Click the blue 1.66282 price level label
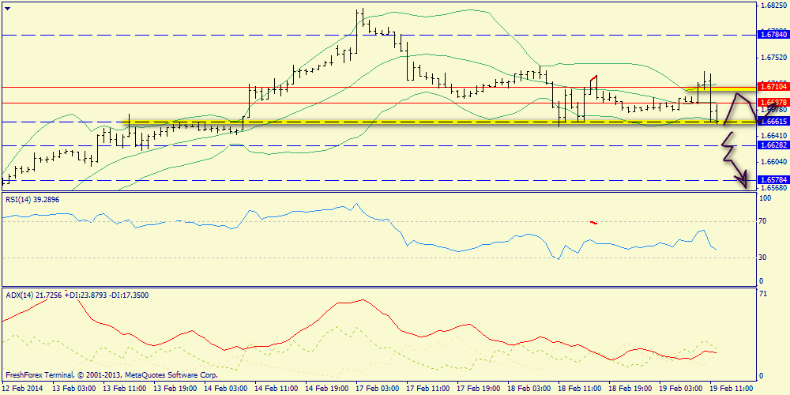 tap(773, 145)
